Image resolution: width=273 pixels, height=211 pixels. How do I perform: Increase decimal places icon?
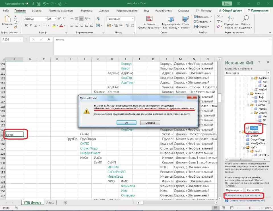pyautogui.click(x=127, y=25)
